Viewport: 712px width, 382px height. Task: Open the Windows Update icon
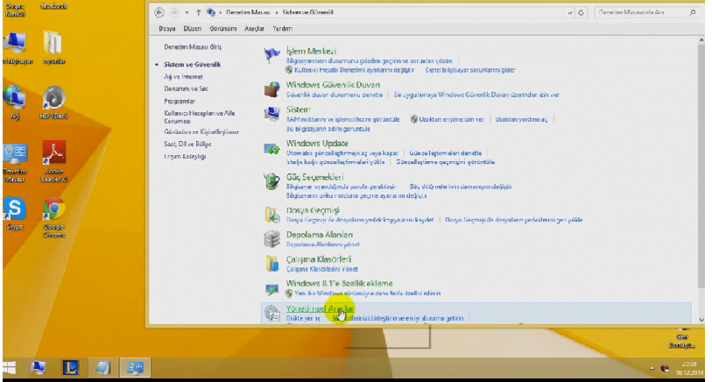pyautogui.click(x=271, y=147)
